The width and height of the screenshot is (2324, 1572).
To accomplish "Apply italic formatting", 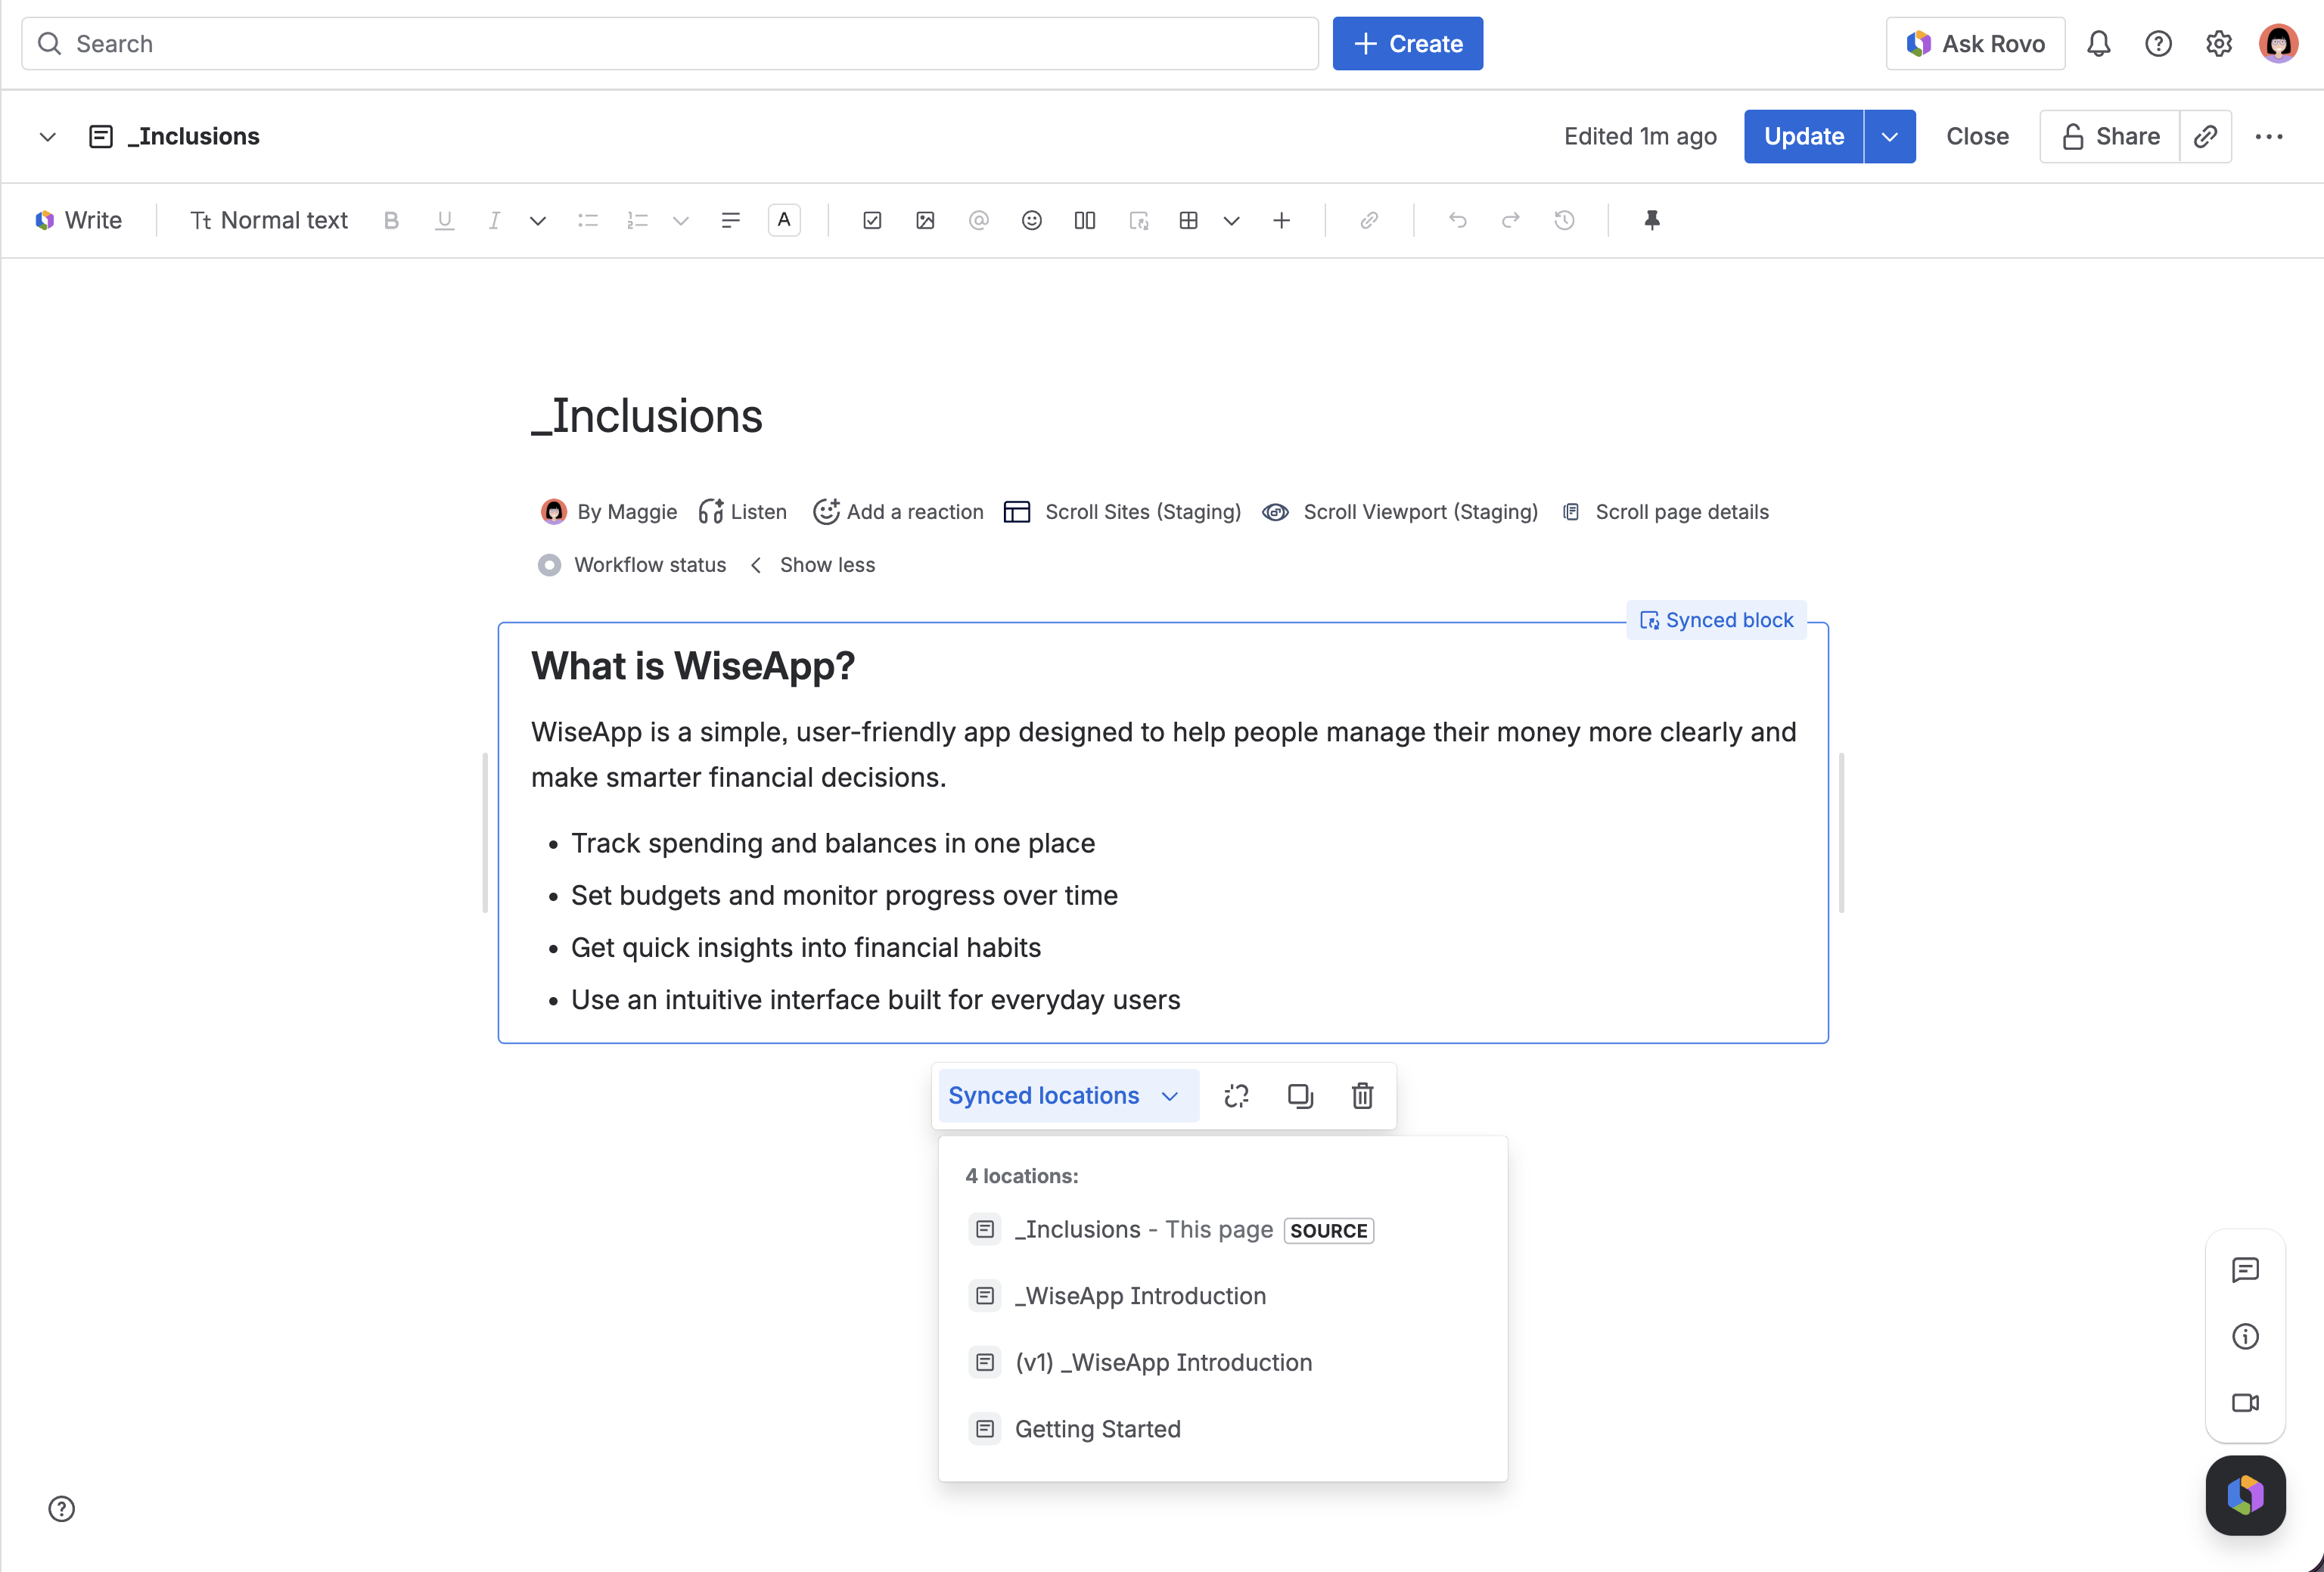I will [493, 220].
